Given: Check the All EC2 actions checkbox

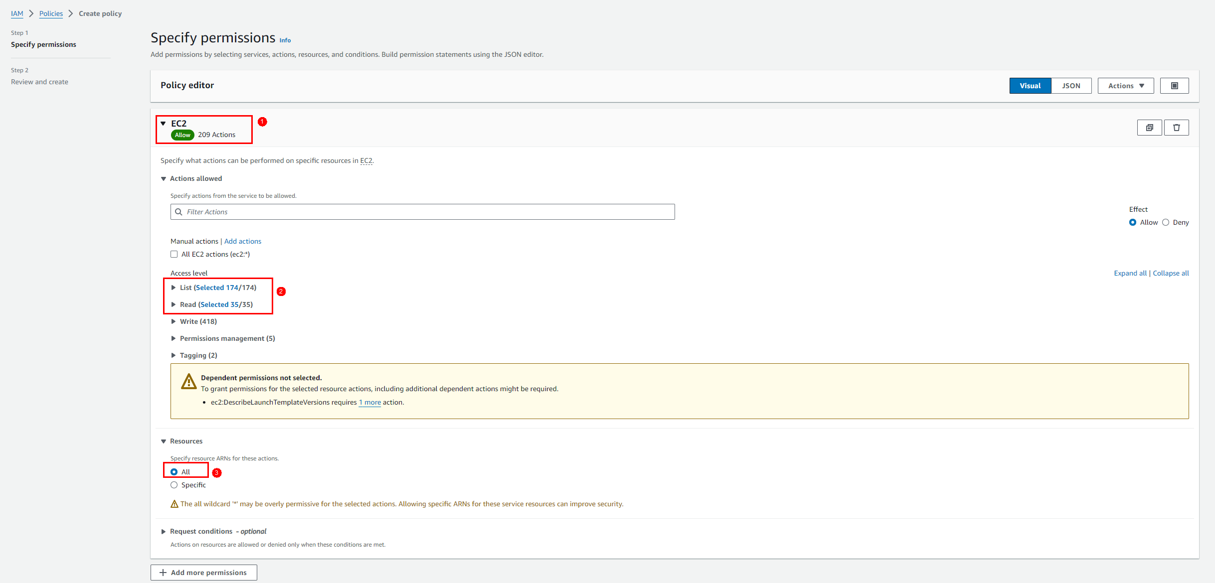Looking at the screenshot, I should (x=174, y=254).
